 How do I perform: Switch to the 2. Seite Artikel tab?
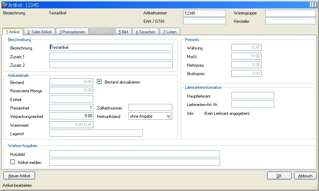coord(39,32)
